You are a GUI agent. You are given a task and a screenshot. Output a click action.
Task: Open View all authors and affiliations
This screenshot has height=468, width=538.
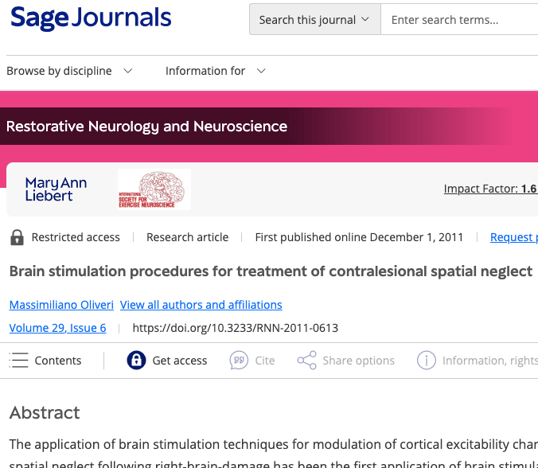[x=201, y=305]
